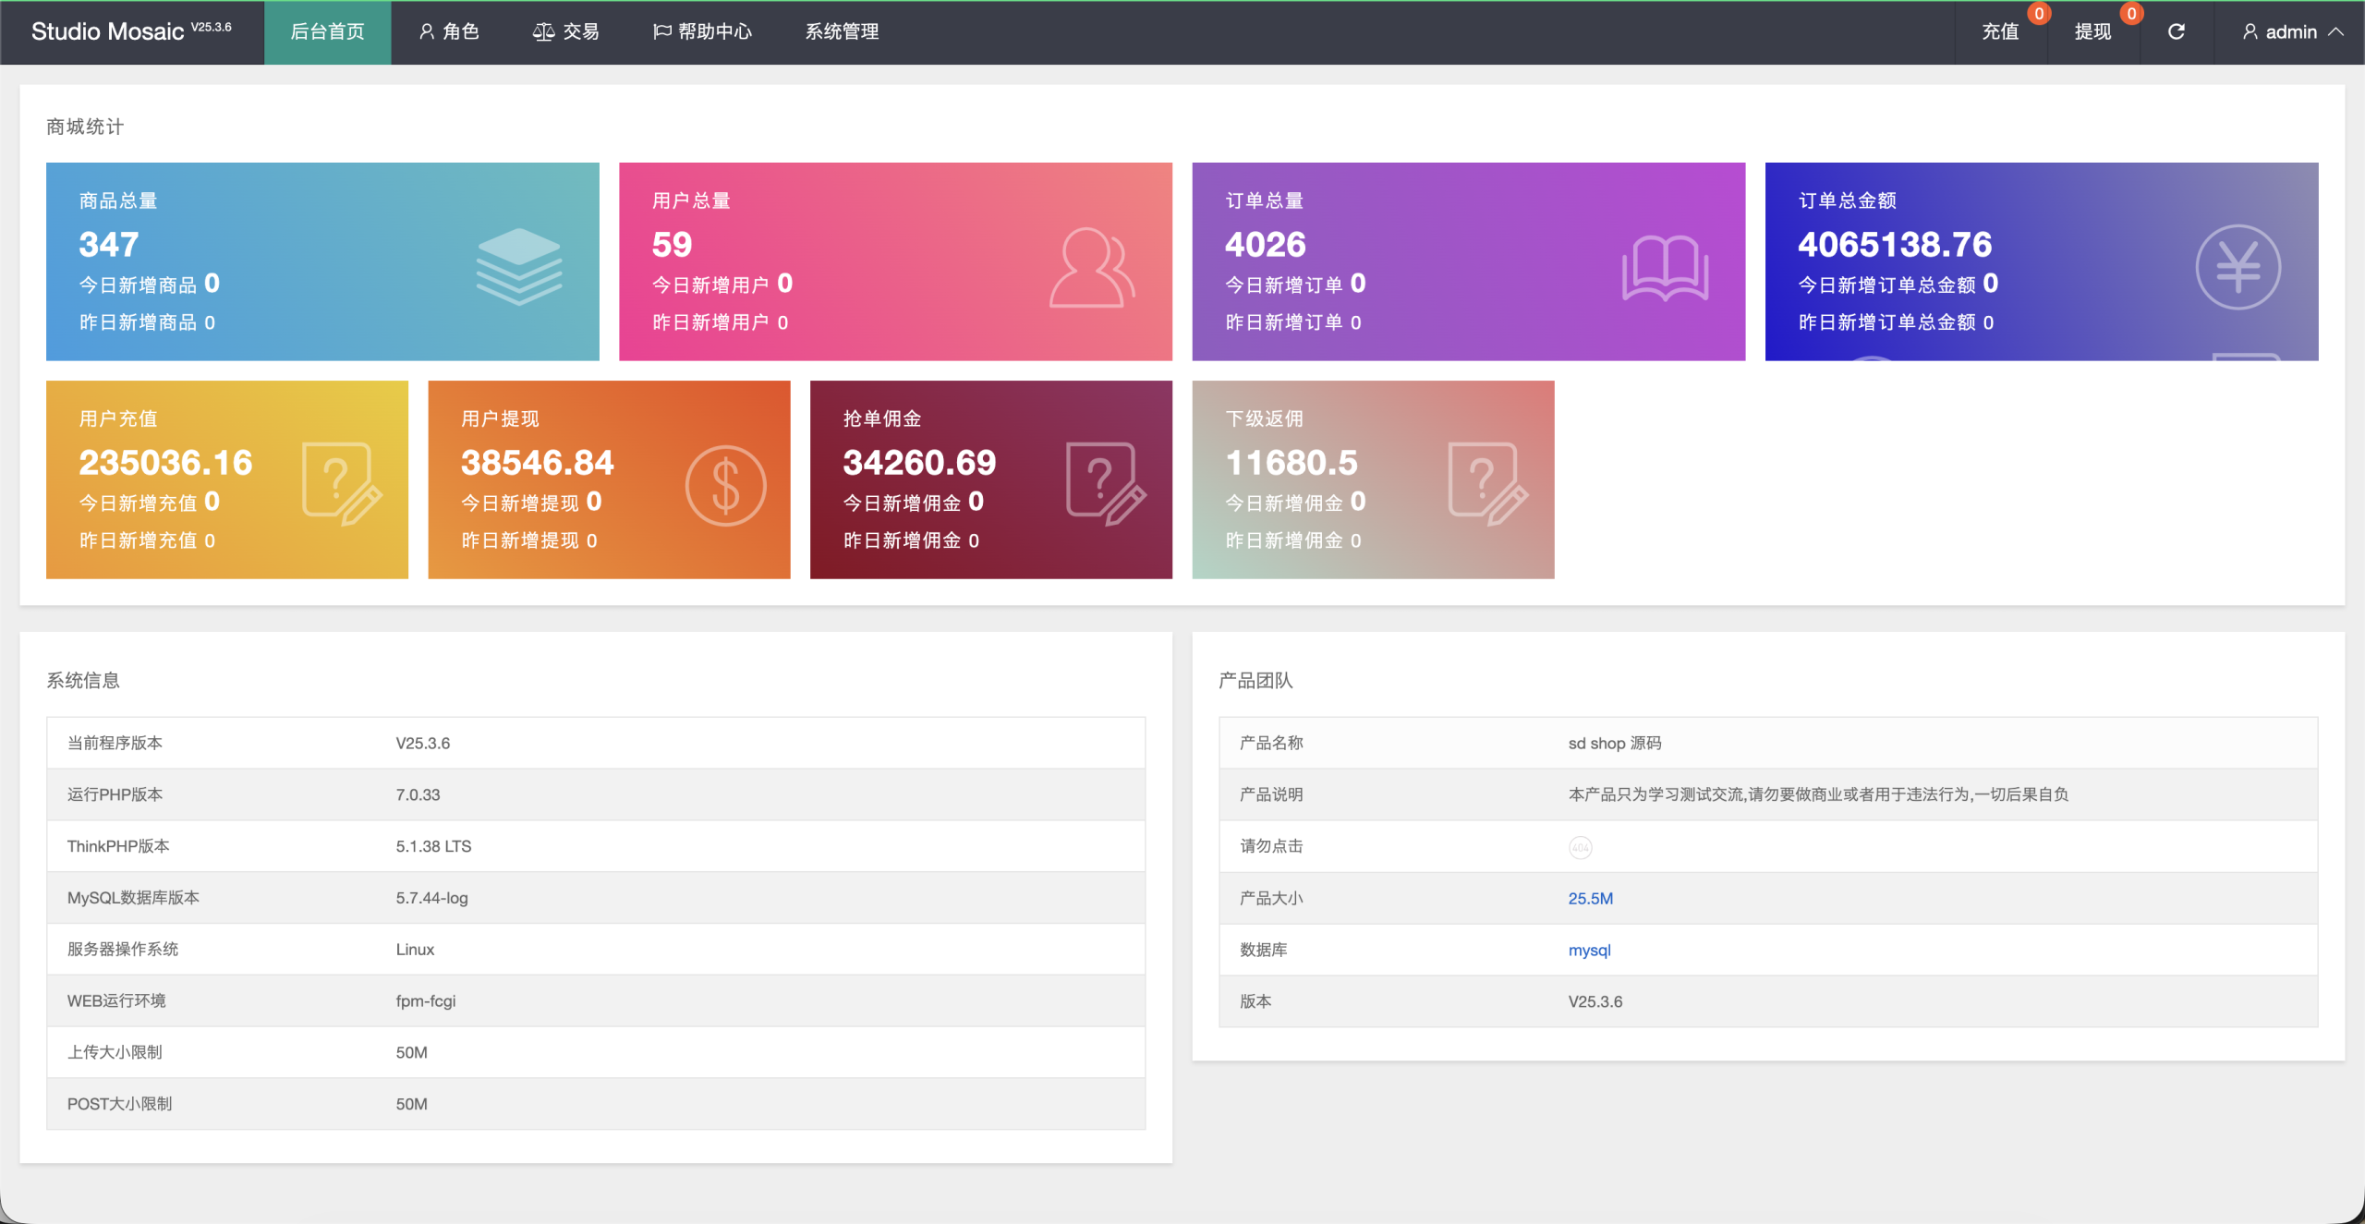This screenshot has width=2365, height=1224.
Task: Click the refresh icon in top bar
Action: click(2177, 32)
